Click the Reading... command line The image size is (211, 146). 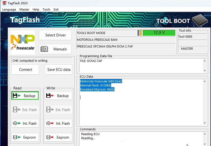coord(88,138)
